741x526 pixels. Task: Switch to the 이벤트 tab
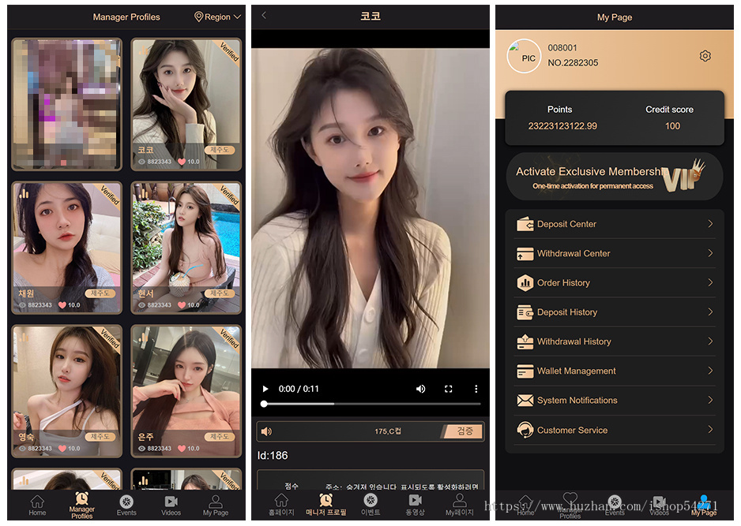click(x=370, y=505)
